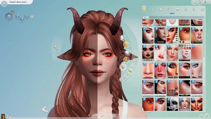
Task: Choose the lowest trait question-mark hexagon
Action: pos(22,20)
